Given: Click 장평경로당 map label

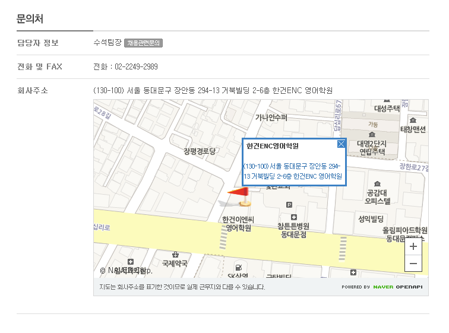Looking at the screenshot, I should (200, 151).
